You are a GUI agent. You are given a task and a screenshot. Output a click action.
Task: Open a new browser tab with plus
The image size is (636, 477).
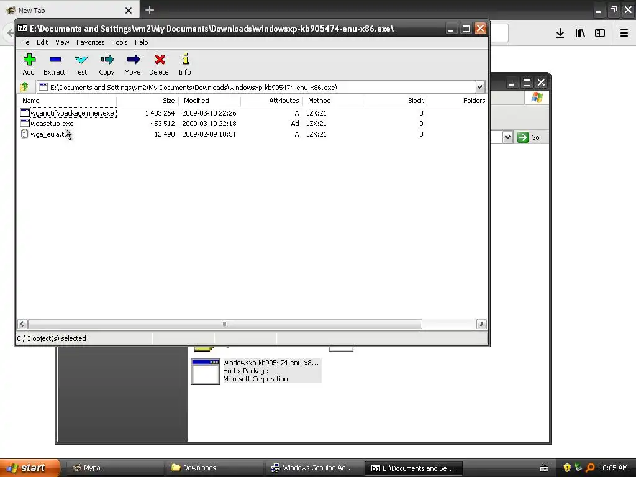tap(150, 10)
